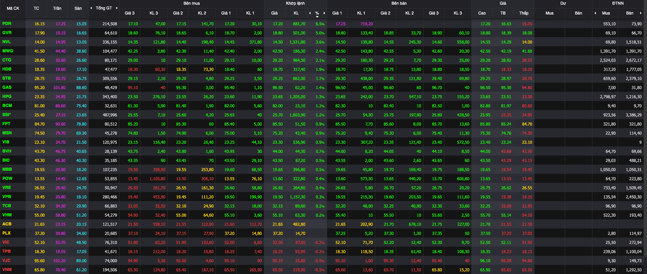The width and height of the screenshot is (647, 274).
Task: Click the left arrow beside Tổng GT header
Action: click(x=91, y=8)
